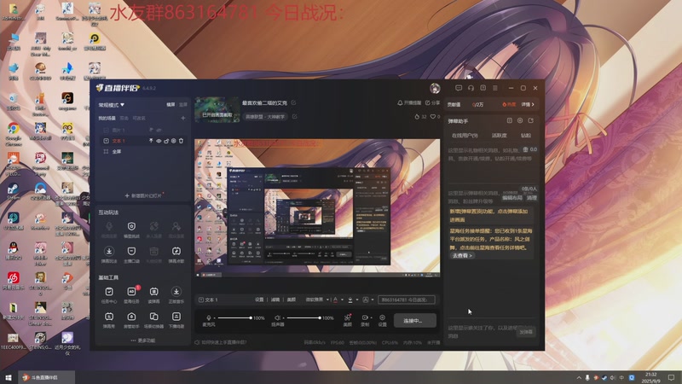
Task: Adjust the microphone volume slider
Action: pyautogui.click(x=234, y=317)
